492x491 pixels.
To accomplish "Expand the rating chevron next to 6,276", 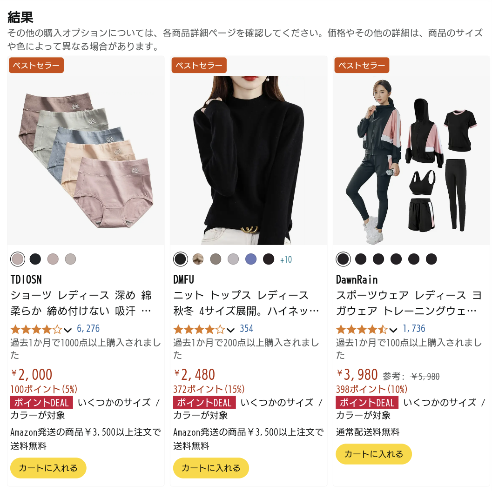I will click(x=68, y=330).
